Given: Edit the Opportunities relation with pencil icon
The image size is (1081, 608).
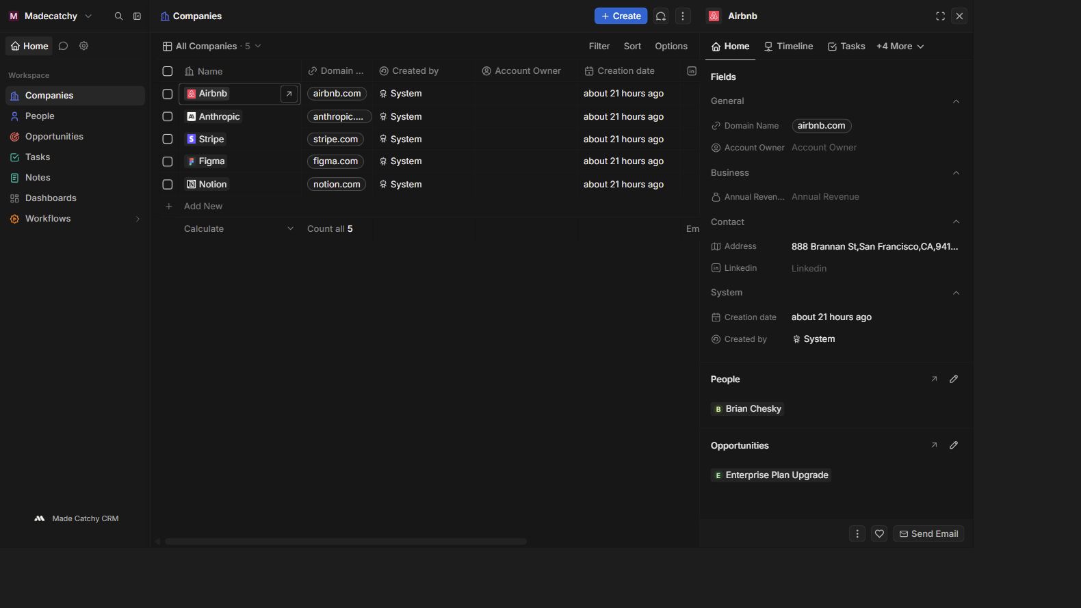Looking at the screenshot, I should click(954, 445).
